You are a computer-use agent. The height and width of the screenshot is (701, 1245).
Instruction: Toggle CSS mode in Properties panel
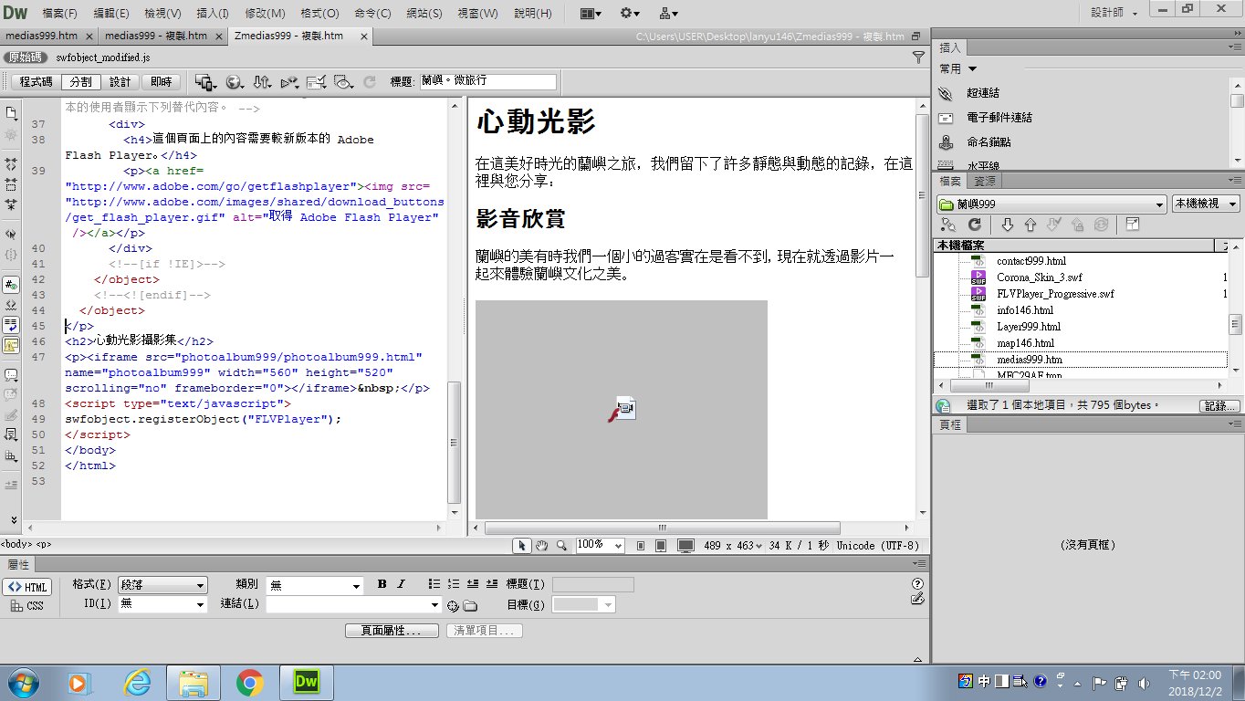coord(27,606)
